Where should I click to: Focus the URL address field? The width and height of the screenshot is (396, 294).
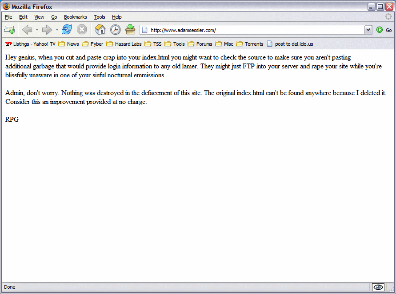256,30
